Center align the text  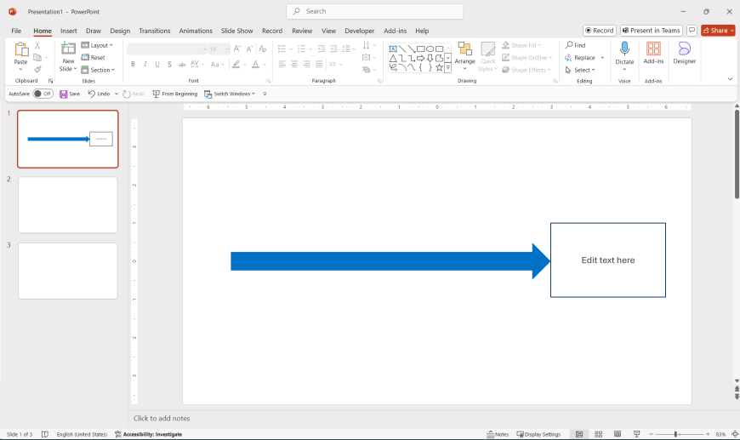coord(294,64)
